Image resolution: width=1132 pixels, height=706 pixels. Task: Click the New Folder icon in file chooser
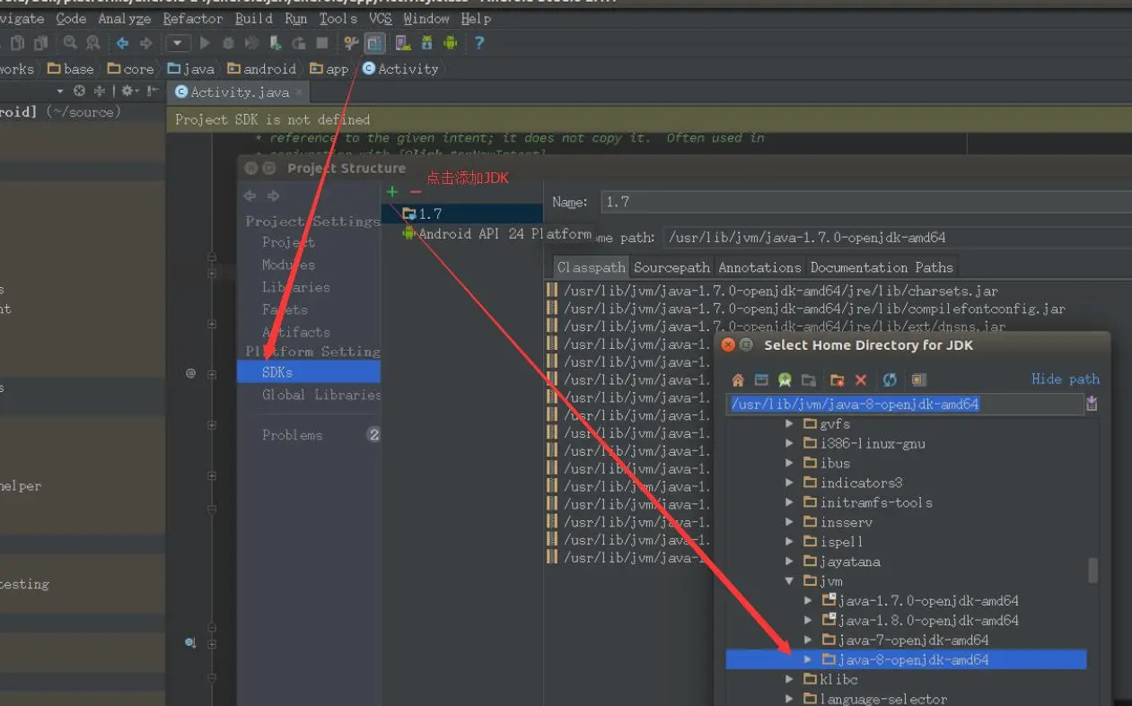pos(838,379)
